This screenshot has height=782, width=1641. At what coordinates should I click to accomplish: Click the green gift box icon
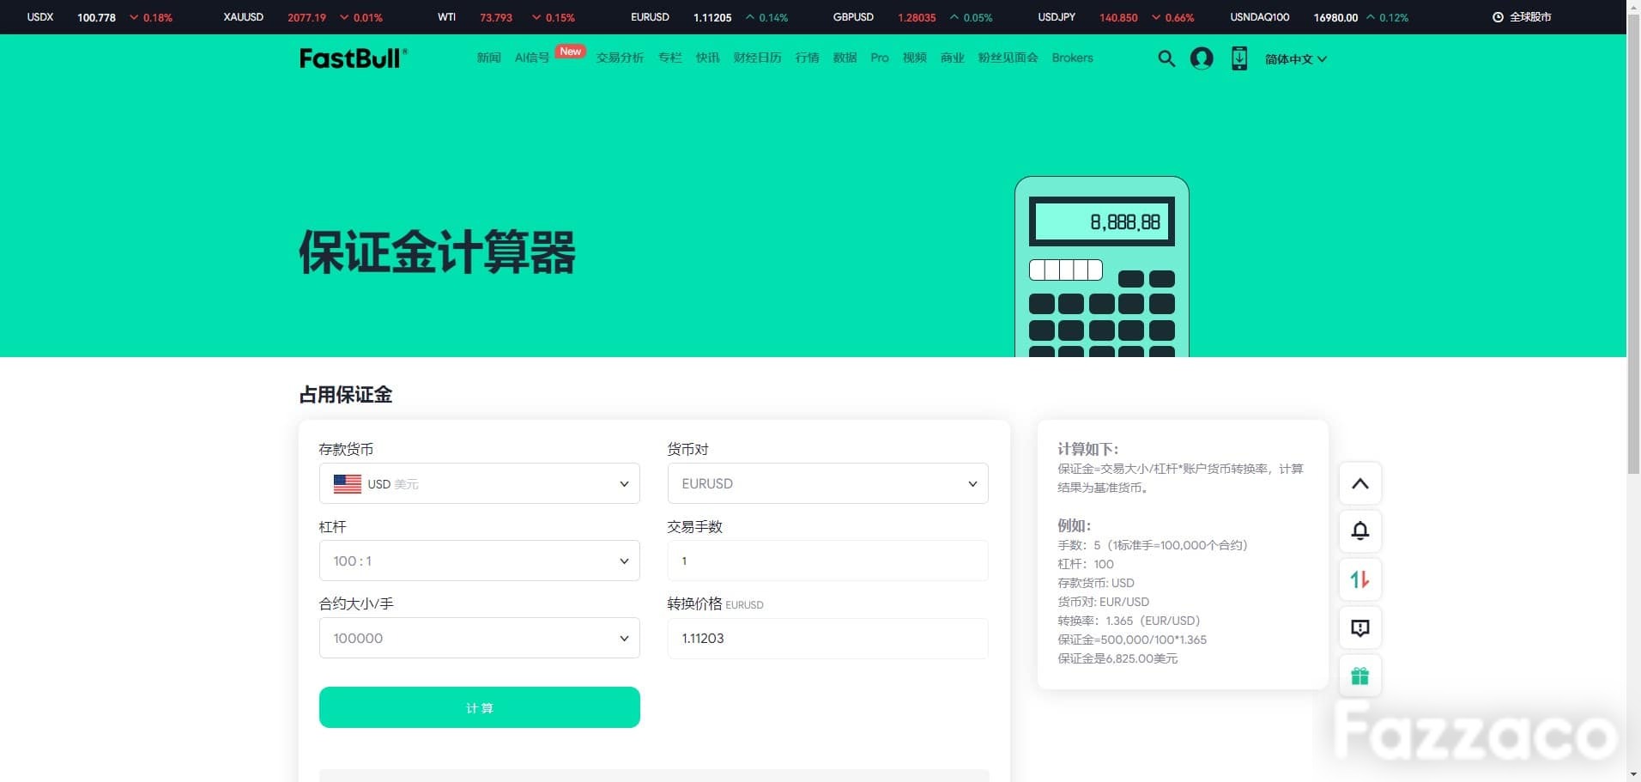pyautogui.click(x=1360, y=676)
